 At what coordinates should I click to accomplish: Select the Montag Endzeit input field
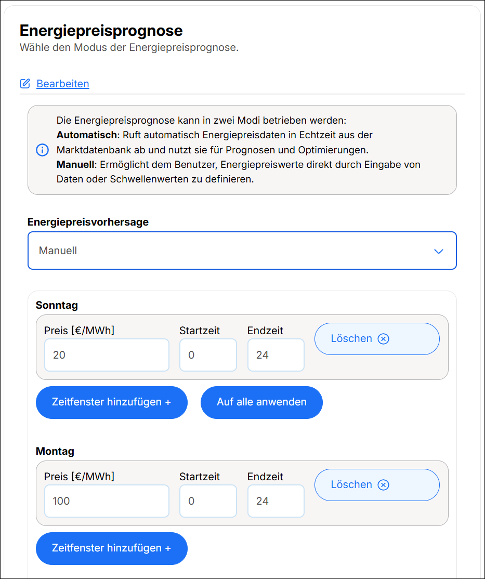[276, 501]
